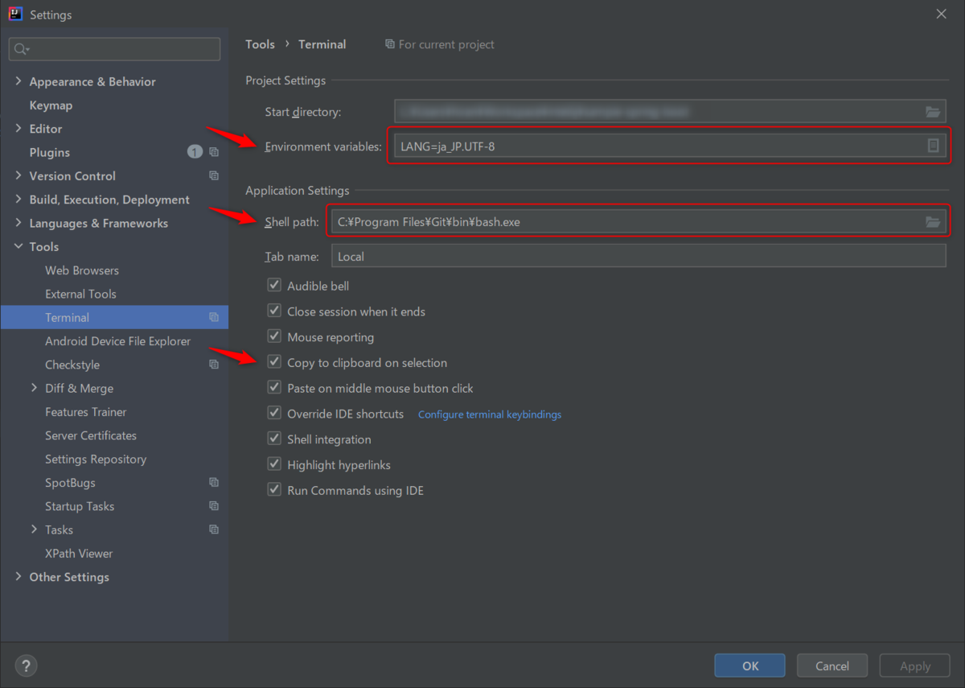965x688 pixels.
Task: Expand the Editor section
Action: (18, 129)
